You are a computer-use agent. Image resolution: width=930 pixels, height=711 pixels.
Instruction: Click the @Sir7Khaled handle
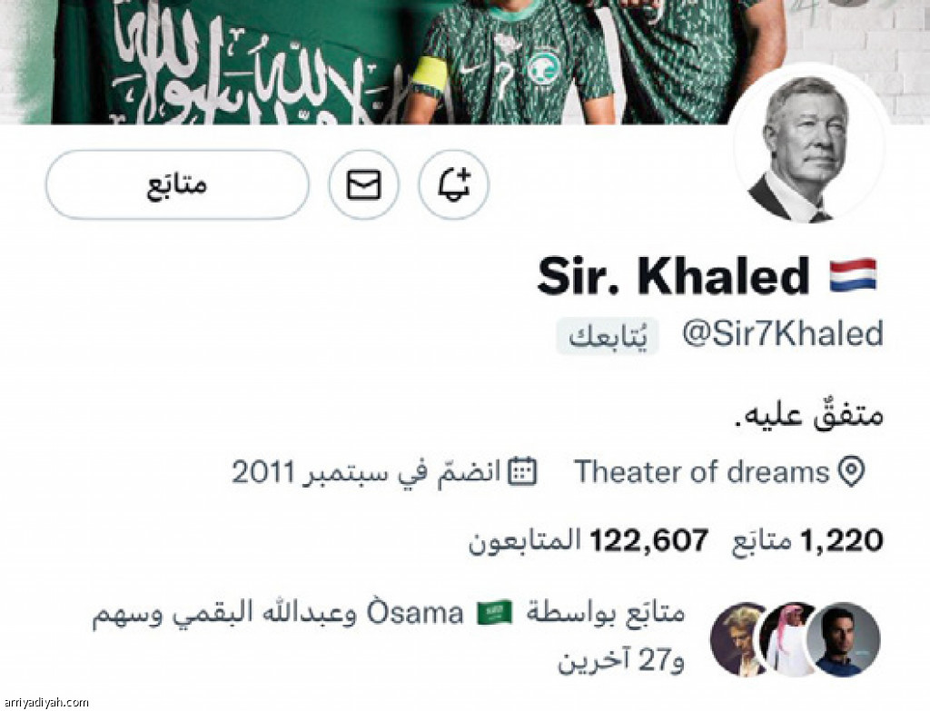pos(783,334)
